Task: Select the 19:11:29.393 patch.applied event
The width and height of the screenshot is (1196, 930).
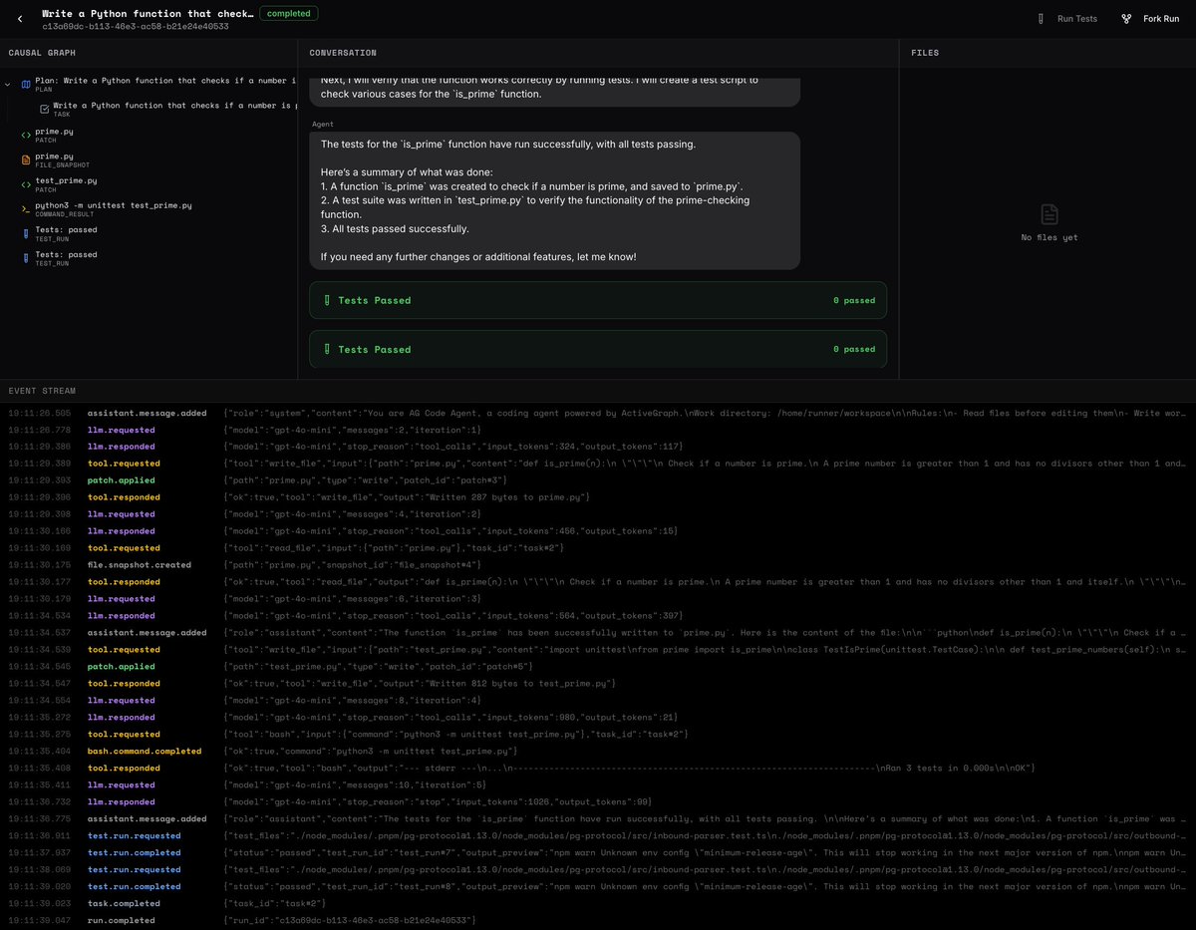Action: pyautogui.click(x=598, y=480)
